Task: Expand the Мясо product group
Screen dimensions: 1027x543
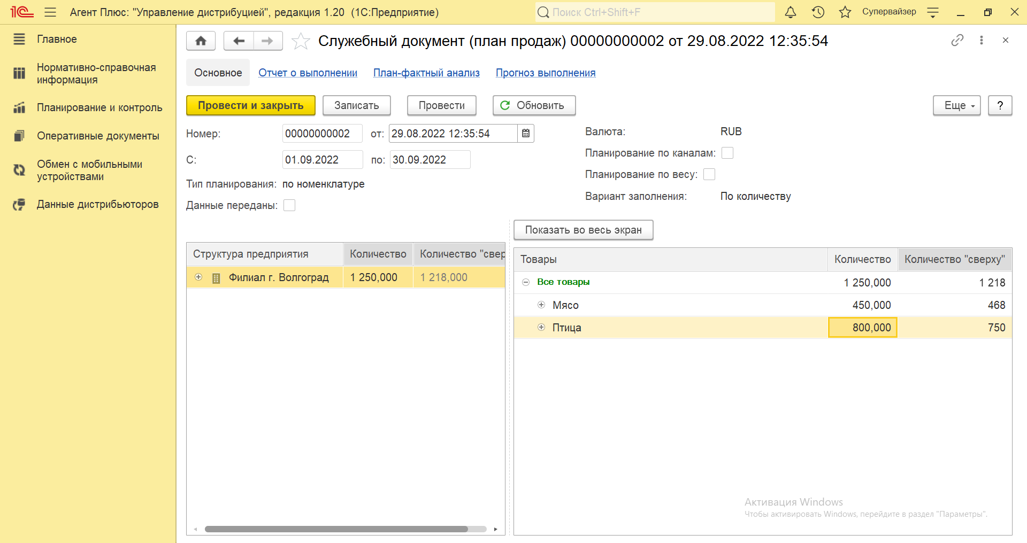Action: point(541,305)
